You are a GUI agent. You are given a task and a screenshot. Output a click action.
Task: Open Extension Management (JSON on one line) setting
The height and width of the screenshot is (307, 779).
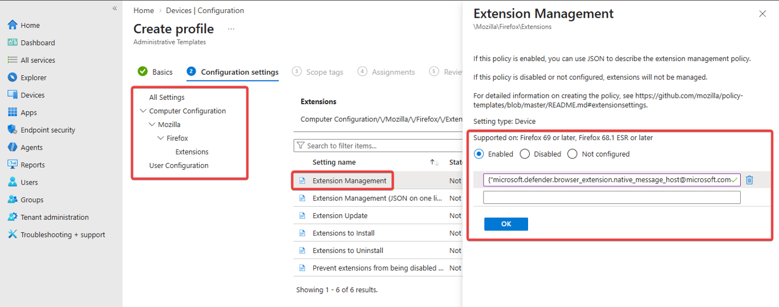point(378,198)
